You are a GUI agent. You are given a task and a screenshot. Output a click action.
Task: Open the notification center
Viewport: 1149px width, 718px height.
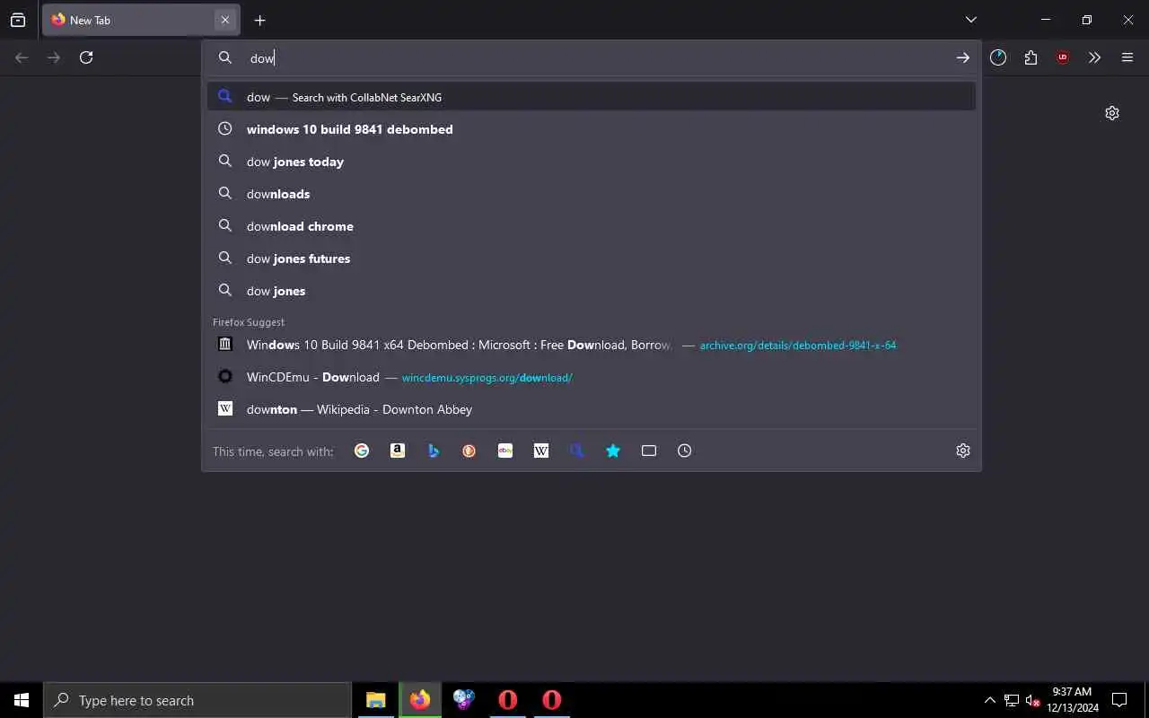point(1119,700)
